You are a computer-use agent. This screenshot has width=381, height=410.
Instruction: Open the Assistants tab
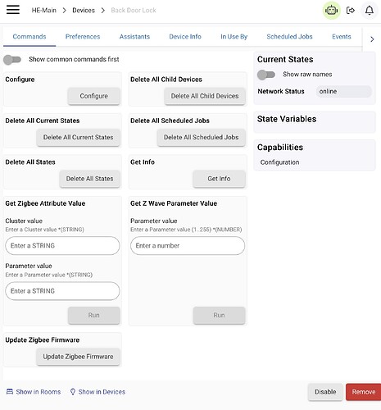coord(134,37)
